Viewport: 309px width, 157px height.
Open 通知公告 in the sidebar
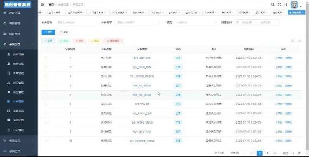pos(19,120)
